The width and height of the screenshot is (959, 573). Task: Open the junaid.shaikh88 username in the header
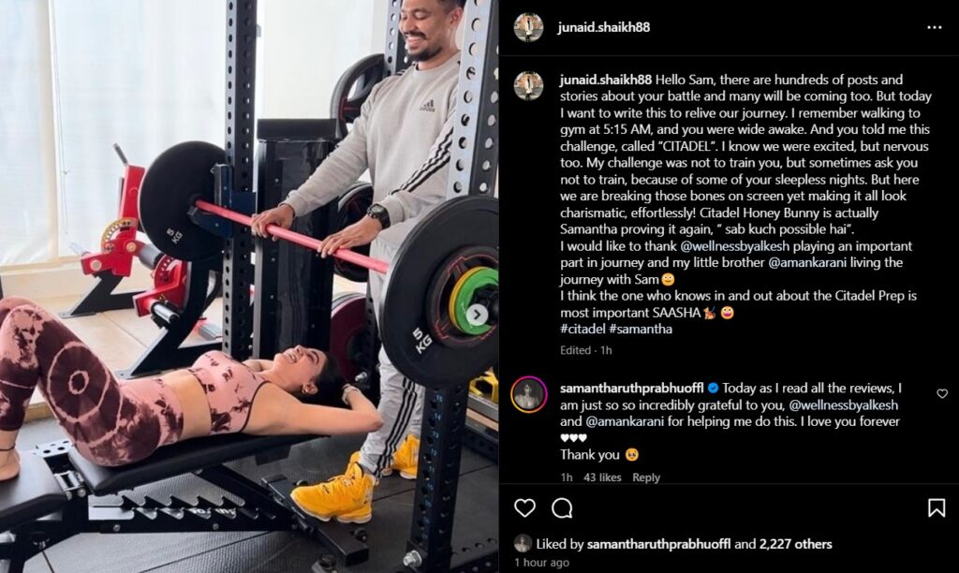click(604, 27)
